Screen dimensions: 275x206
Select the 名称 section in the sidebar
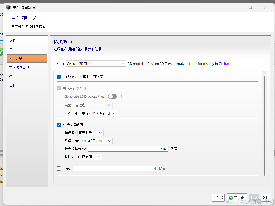pos(13,41)
